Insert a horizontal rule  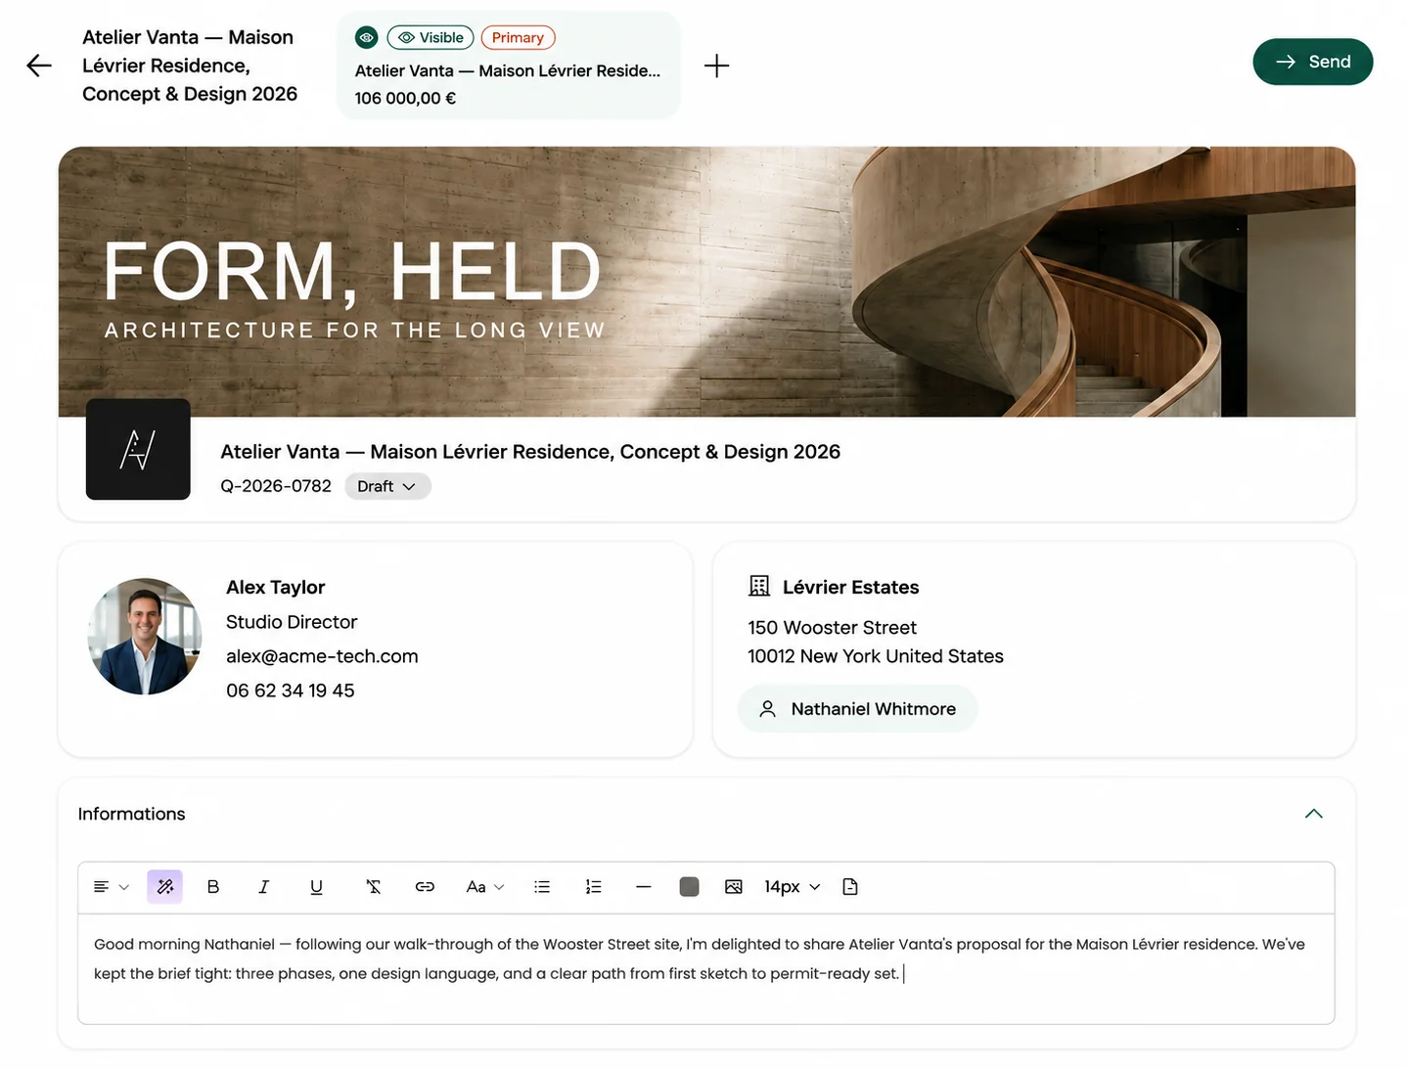click(x=643, y=887)
